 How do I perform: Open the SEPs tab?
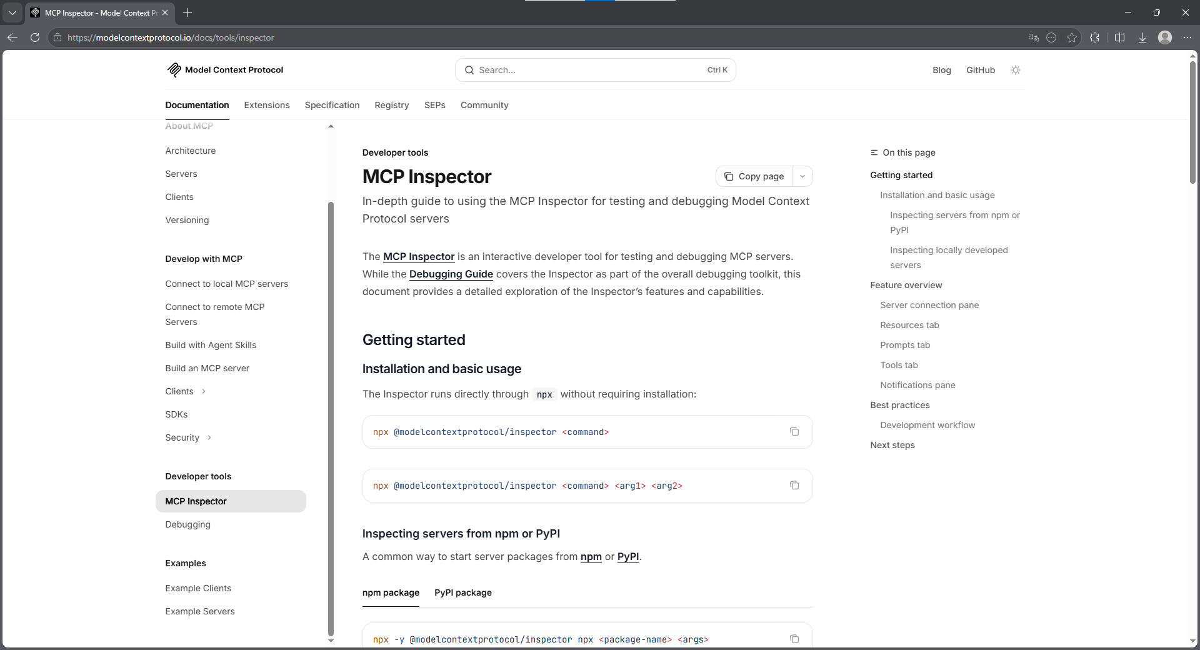(435, 105)
